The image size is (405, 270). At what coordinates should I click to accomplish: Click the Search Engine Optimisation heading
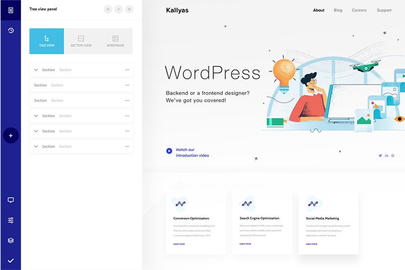pyautogui.click(x=260, y=218)
